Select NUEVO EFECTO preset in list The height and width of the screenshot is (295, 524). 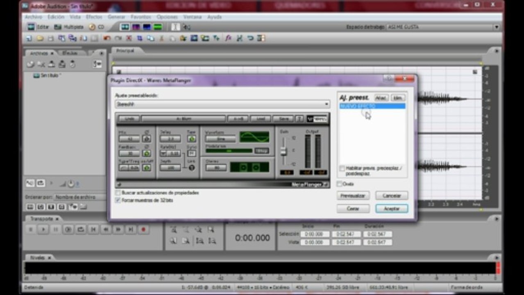tap(372, 106)
